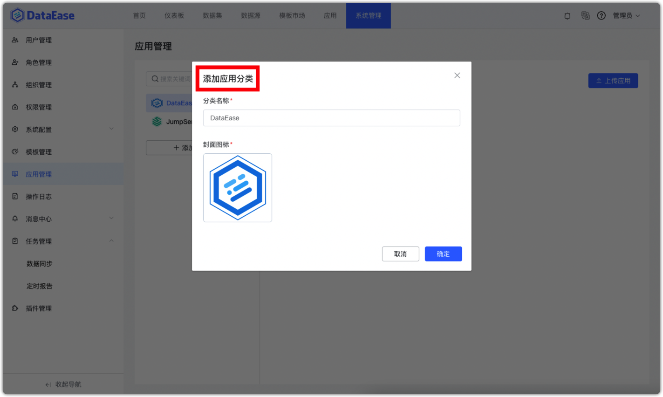The height and width of the screenshot is (397, 663).
Task: Switch to the 模板市场 tab
Action: (292, 15)
